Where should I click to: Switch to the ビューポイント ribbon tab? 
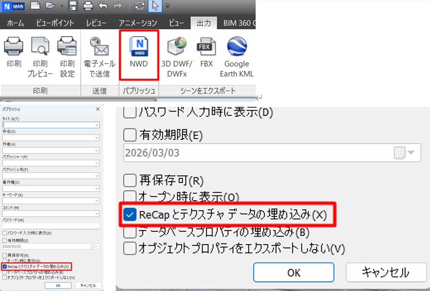pos(55,23)
